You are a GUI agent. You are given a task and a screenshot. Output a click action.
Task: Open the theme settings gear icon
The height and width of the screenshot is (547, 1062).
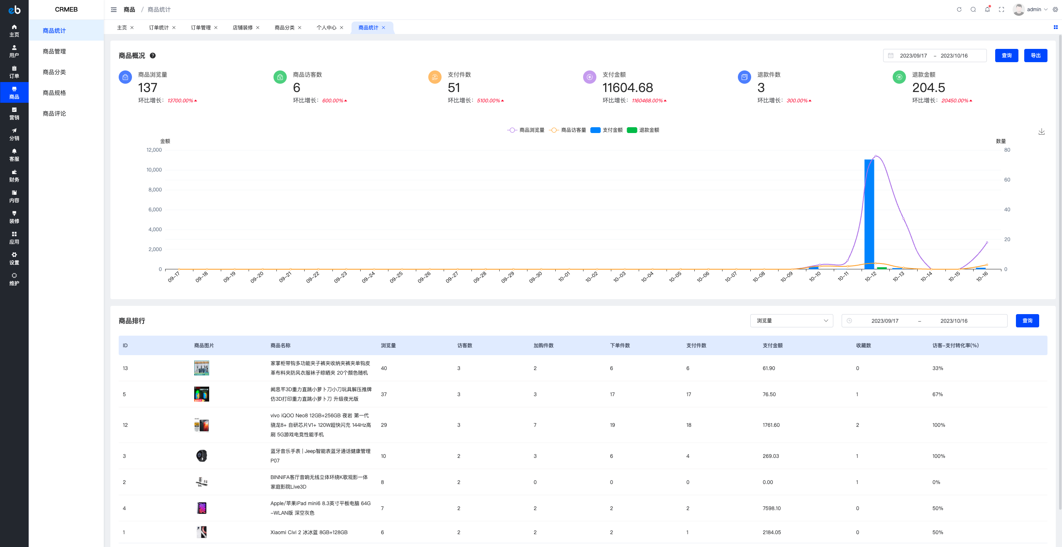click(1055, 10)
